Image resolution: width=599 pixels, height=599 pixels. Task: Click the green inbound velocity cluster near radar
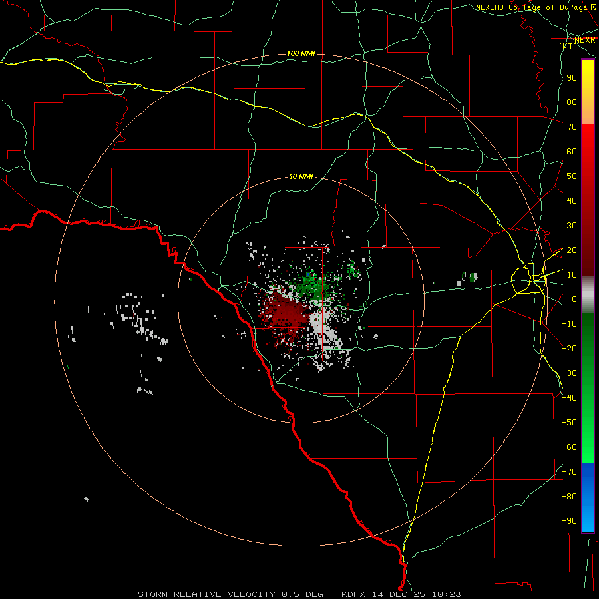coord(315,286)
